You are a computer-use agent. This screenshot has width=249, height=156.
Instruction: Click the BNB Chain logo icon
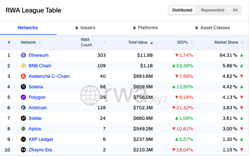coord(23,66)
